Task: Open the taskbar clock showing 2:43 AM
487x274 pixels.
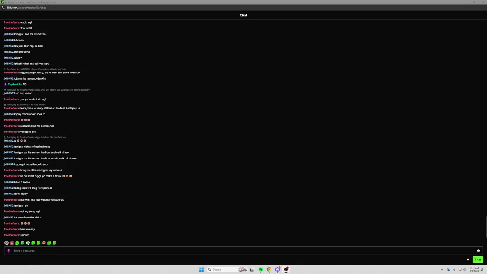Action: click(474, 269)
